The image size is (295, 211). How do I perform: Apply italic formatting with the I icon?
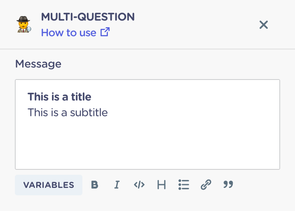[117, 185]
